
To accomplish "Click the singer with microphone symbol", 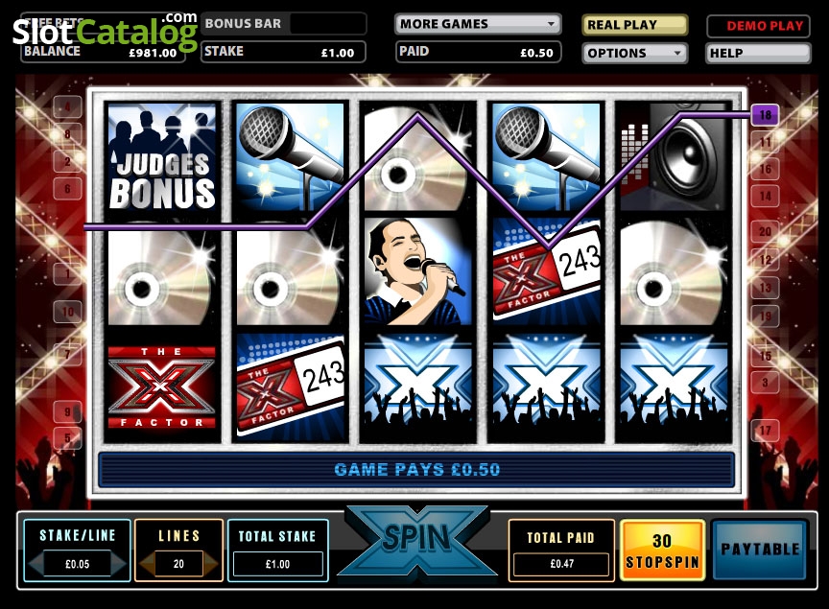I will (x=417, y=271).
